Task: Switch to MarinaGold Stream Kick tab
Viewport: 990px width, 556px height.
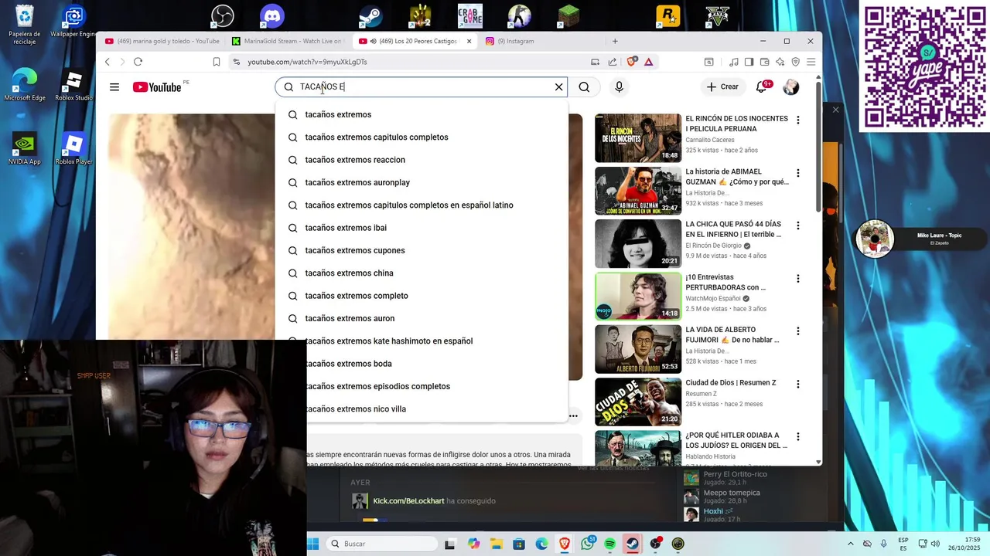Action: 288,41
